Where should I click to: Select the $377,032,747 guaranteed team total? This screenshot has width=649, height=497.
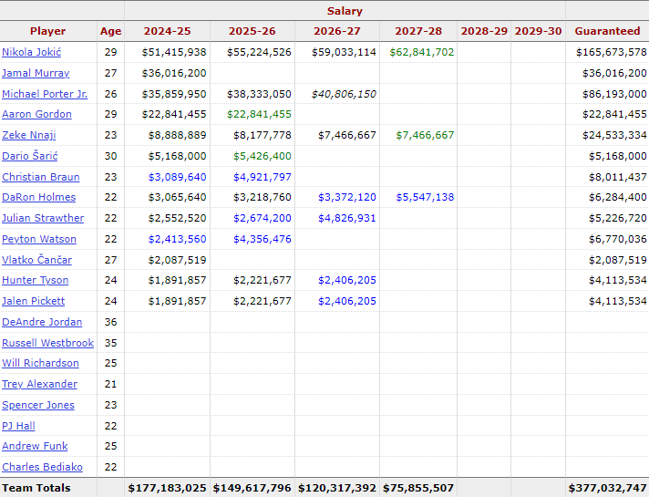click(607, 488)
